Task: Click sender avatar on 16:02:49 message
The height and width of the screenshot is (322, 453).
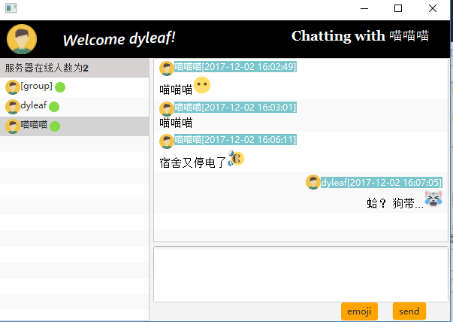Action: pyautogui.click(x=167, y=68)
